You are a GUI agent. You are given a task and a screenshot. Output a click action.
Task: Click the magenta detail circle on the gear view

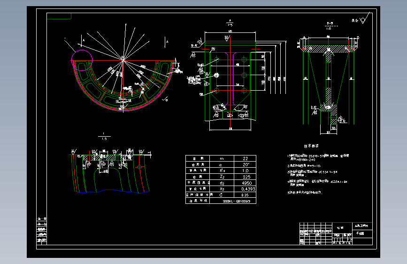tap(82, 60)
